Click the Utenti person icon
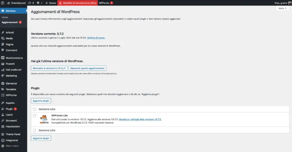Screen dimensions: 292x152 [3, 115]
